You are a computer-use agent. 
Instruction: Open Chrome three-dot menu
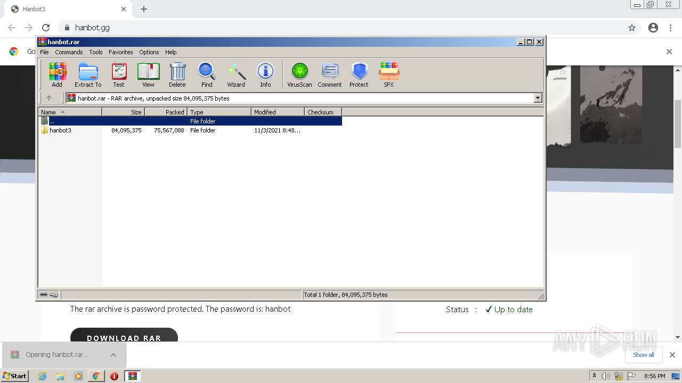(x=671, y=28)
